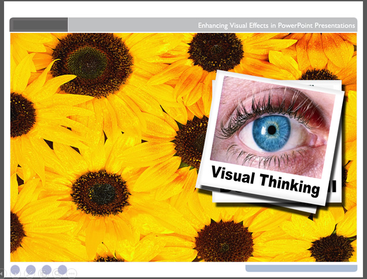Open the pen and laser pointer tools
Image resolution: width=367 pixels, height=279 pixels.
31,274
